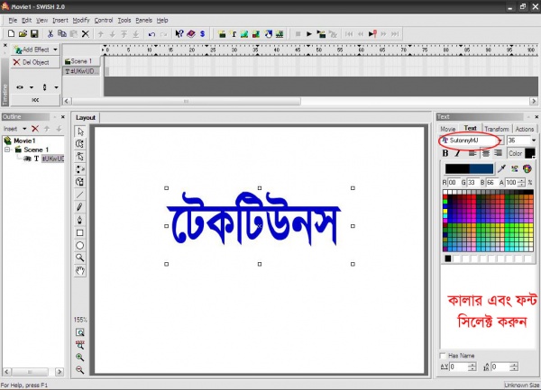Collapse the Scene 1 tree node
The image size is (541, 390).
click(7, 150)
